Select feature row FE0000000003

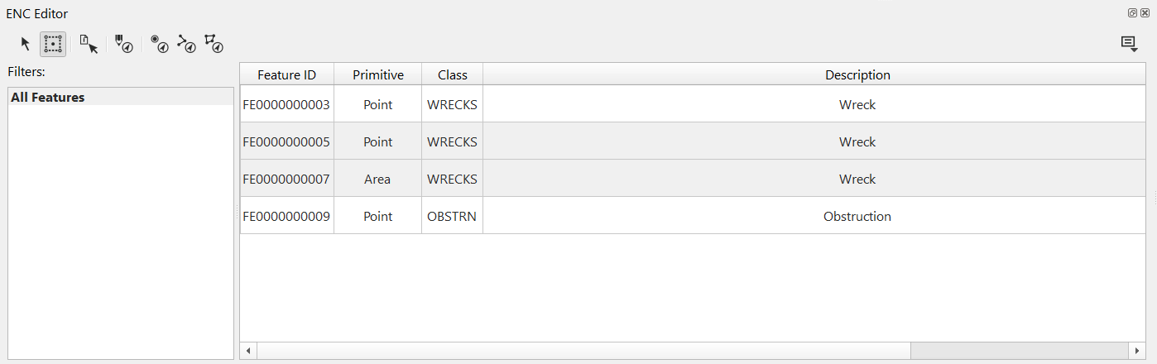(286, 105)
